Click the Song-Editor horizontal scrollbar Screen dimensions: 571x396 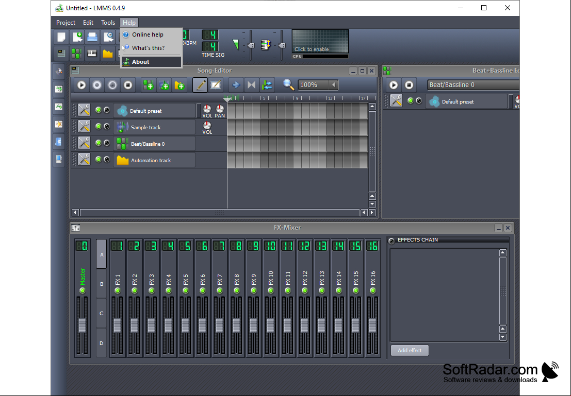click(x=220, y=213)
